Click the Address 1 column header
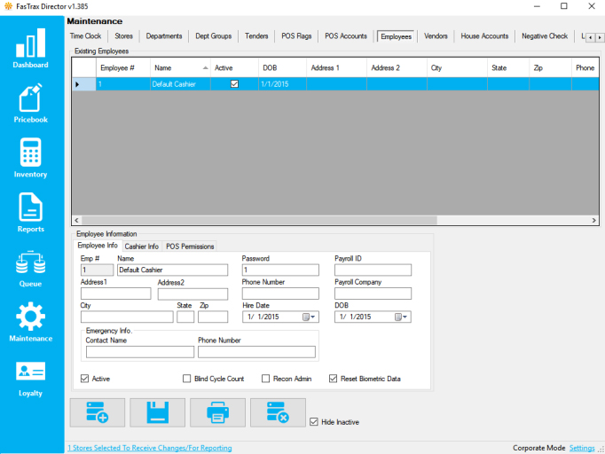 (x=336, y=68)
